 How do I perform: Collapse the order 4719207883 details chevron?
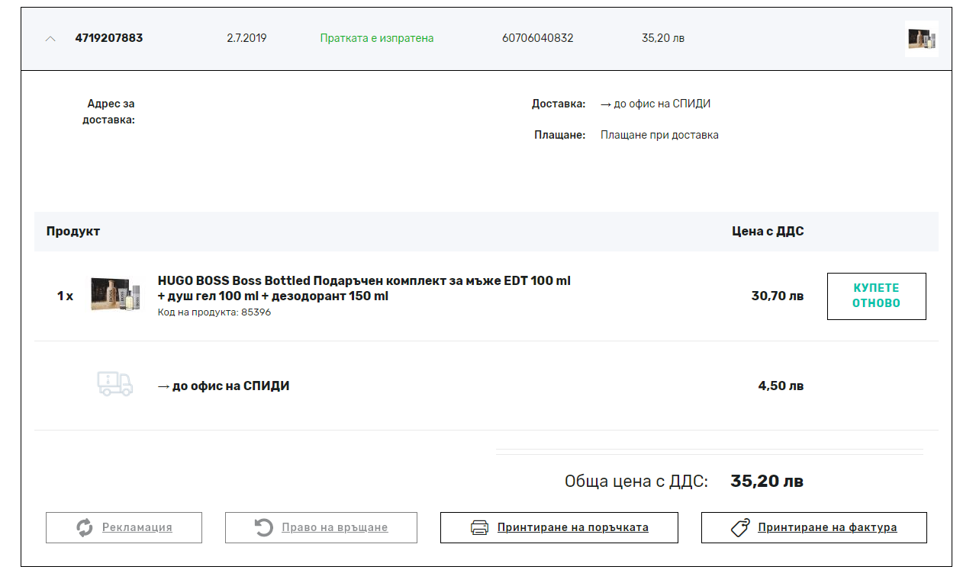[x=50, y=39]
